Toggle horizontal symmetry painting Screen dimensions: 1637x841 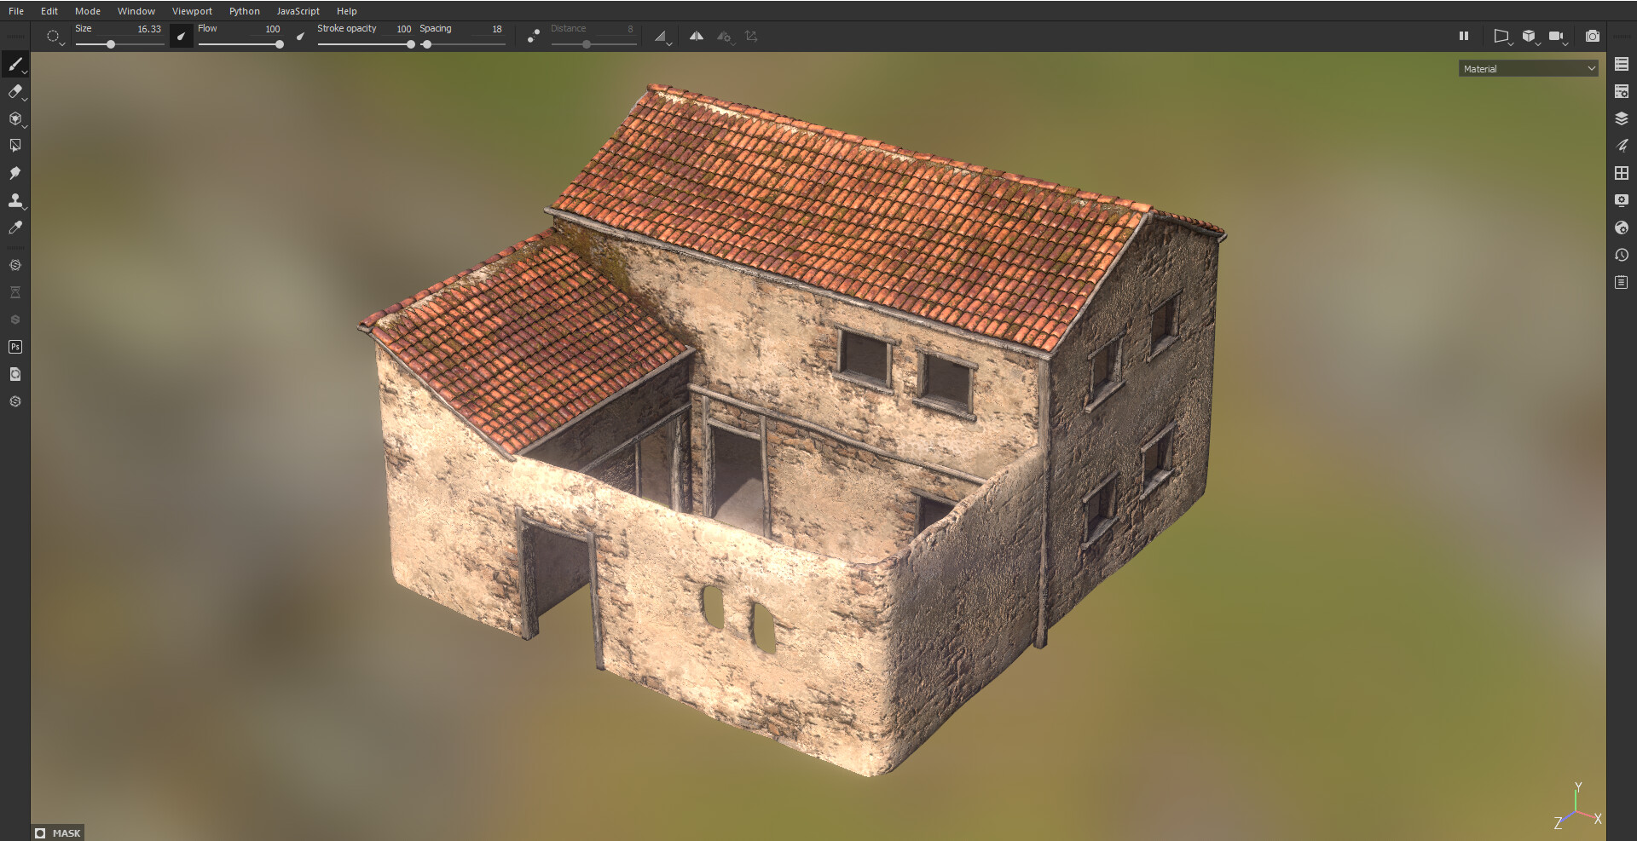(x=696, y=37)
